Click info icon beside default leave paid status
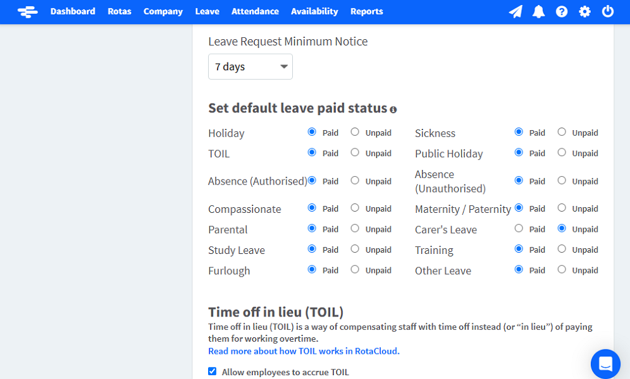This screenshot has width=630, height=379. coord(393,109)
